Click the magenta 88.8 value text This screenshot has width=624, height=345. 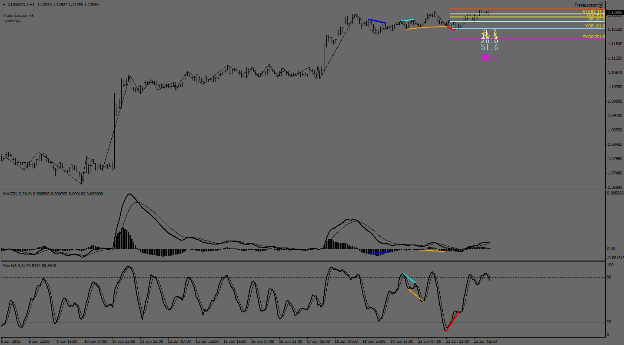[489, 58]
